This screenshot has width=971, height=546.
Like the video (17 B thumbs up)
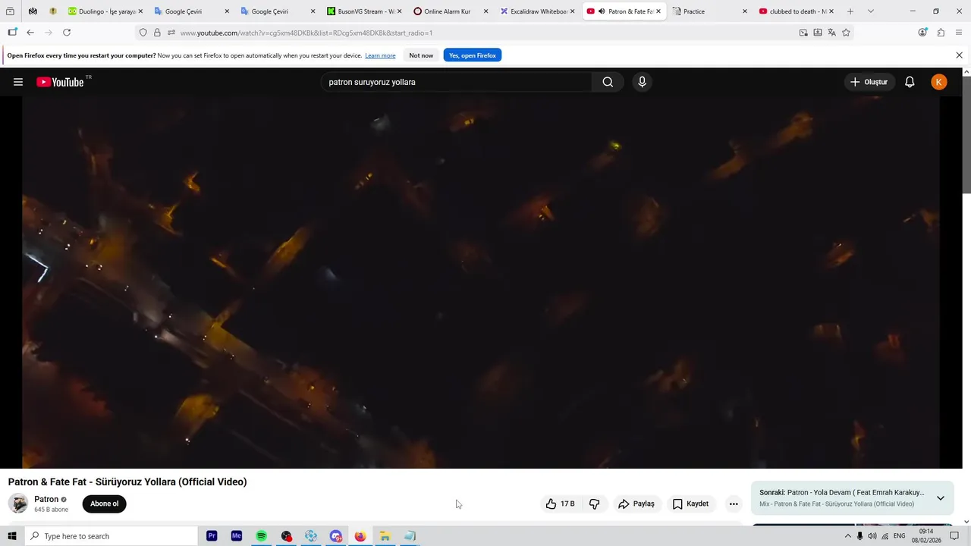(561, 504)
